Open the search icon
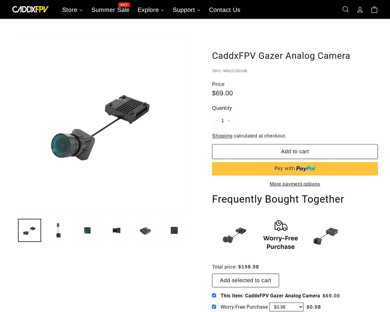 [345, 9]
